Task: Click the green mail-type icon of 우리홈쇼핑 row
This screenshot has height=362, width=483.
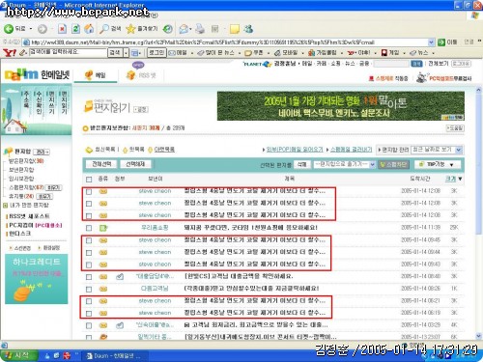Action: (x=103, y=228)
